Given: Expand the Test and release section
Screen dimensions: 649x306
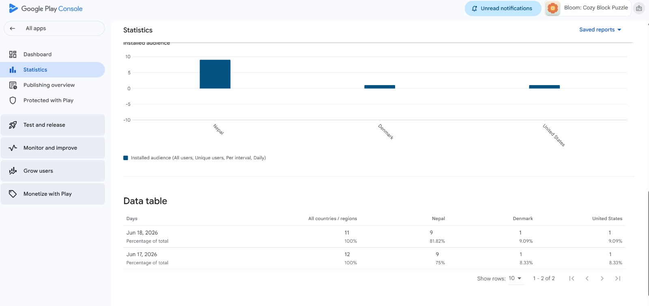Looking at the screenshot, I should [53, 125].
